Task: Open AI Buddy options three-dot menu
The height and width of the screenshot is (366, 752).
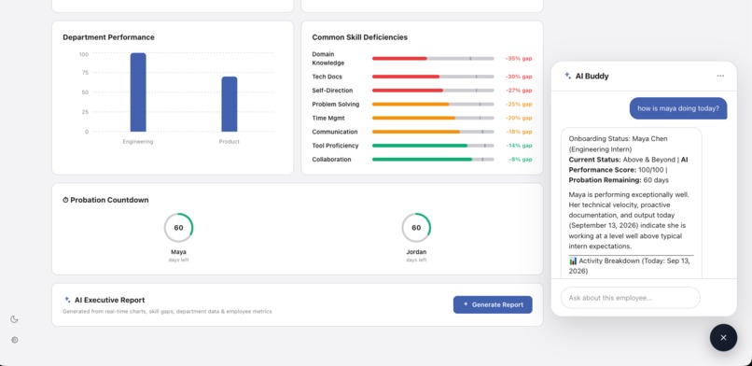Action: [720, 76]
